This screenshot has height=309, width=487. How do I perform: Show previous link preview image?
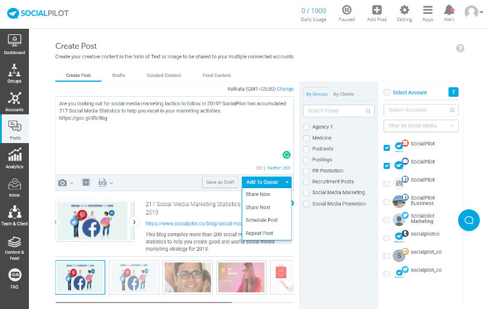(x=55, y=222)
